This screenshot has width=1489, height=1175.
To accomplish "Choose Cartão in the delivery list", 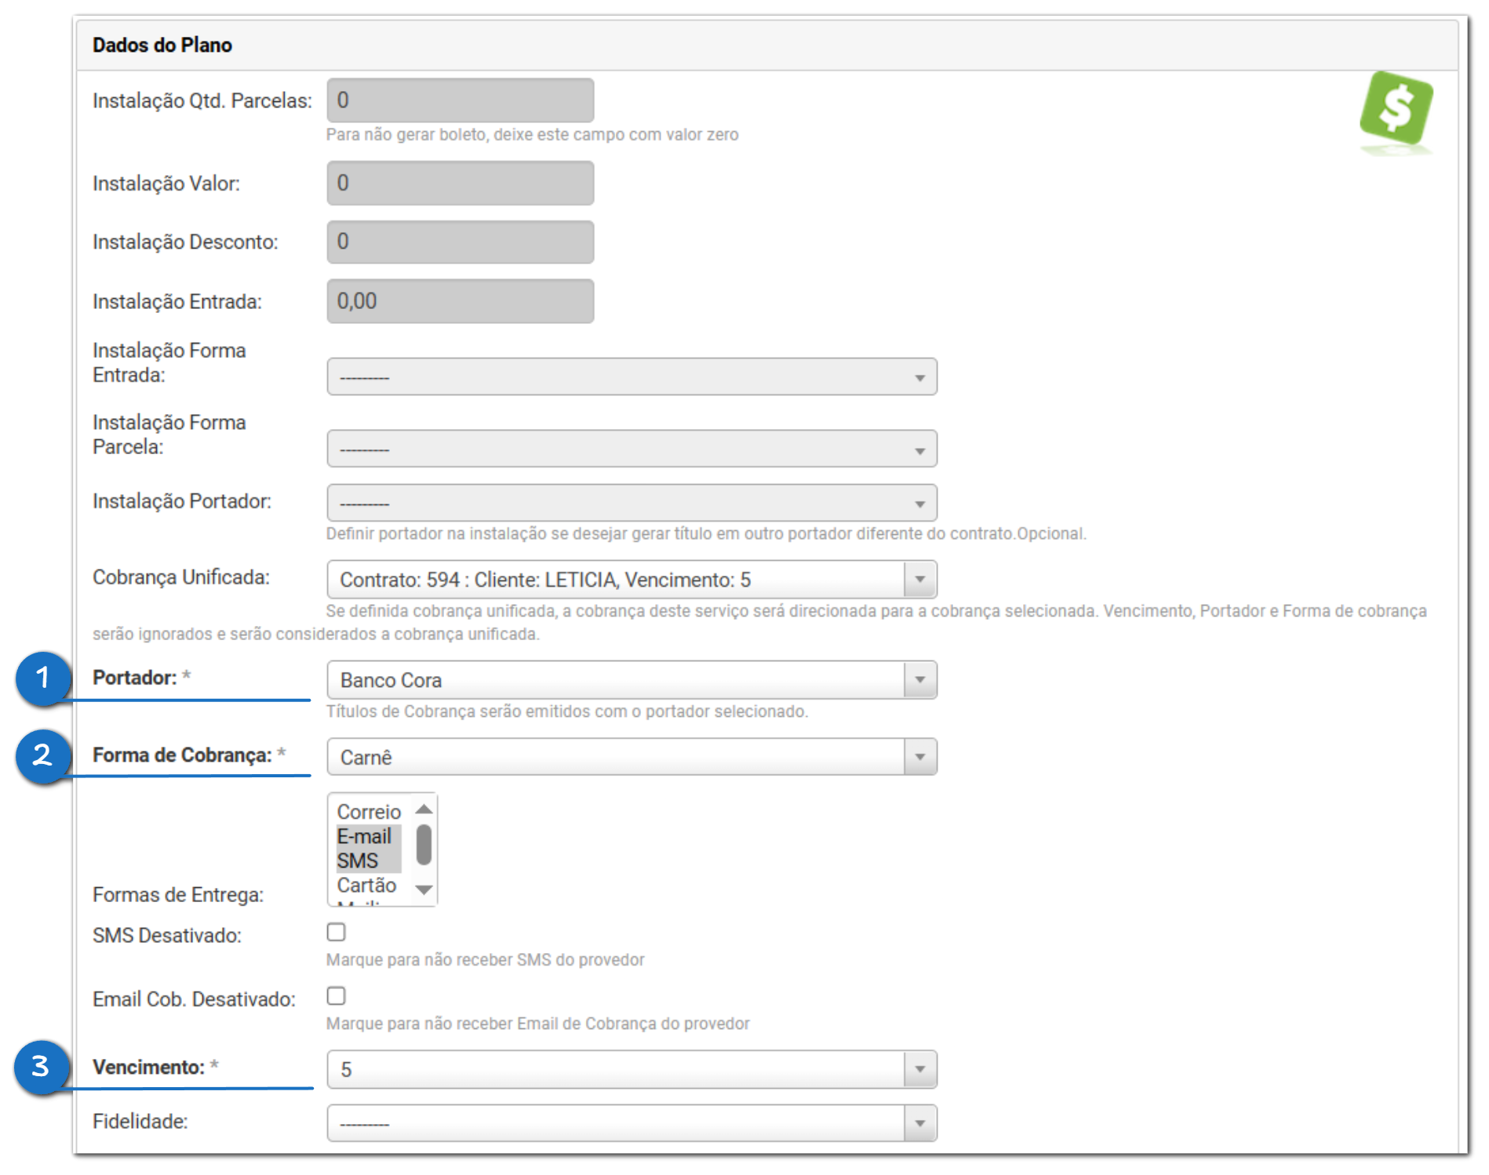I will (366, 885).
